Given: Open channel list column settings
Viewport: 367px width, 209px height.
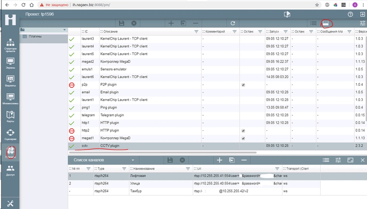Looking at the screenshot, I should (338, 160).
